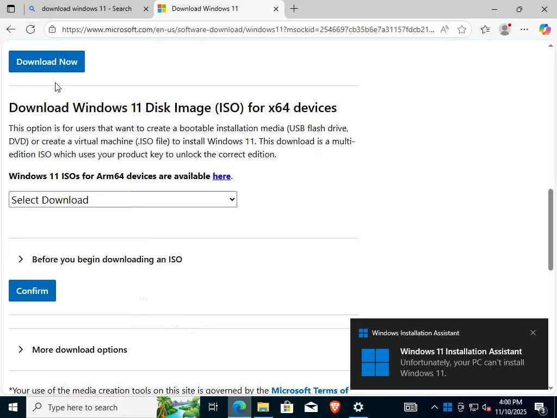Viewport: 557px width, 418px height.
Task: Launch Copilot from the toolbar
Action: click(x=544, y=29)
